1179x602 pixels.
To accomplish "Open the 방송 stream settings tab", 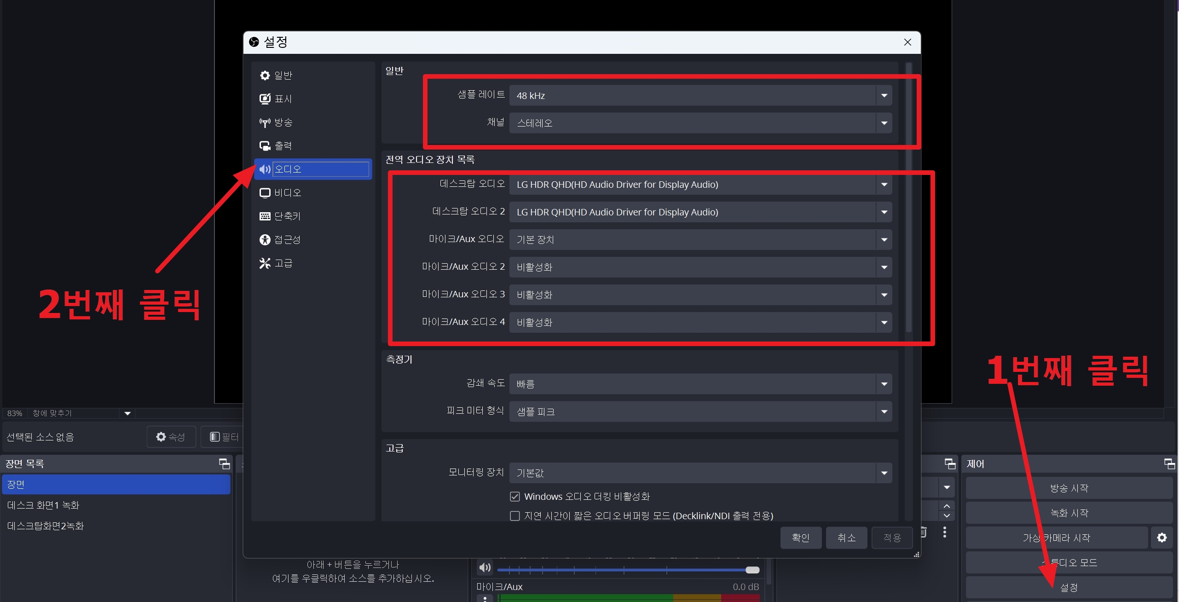I will point(283,122).
